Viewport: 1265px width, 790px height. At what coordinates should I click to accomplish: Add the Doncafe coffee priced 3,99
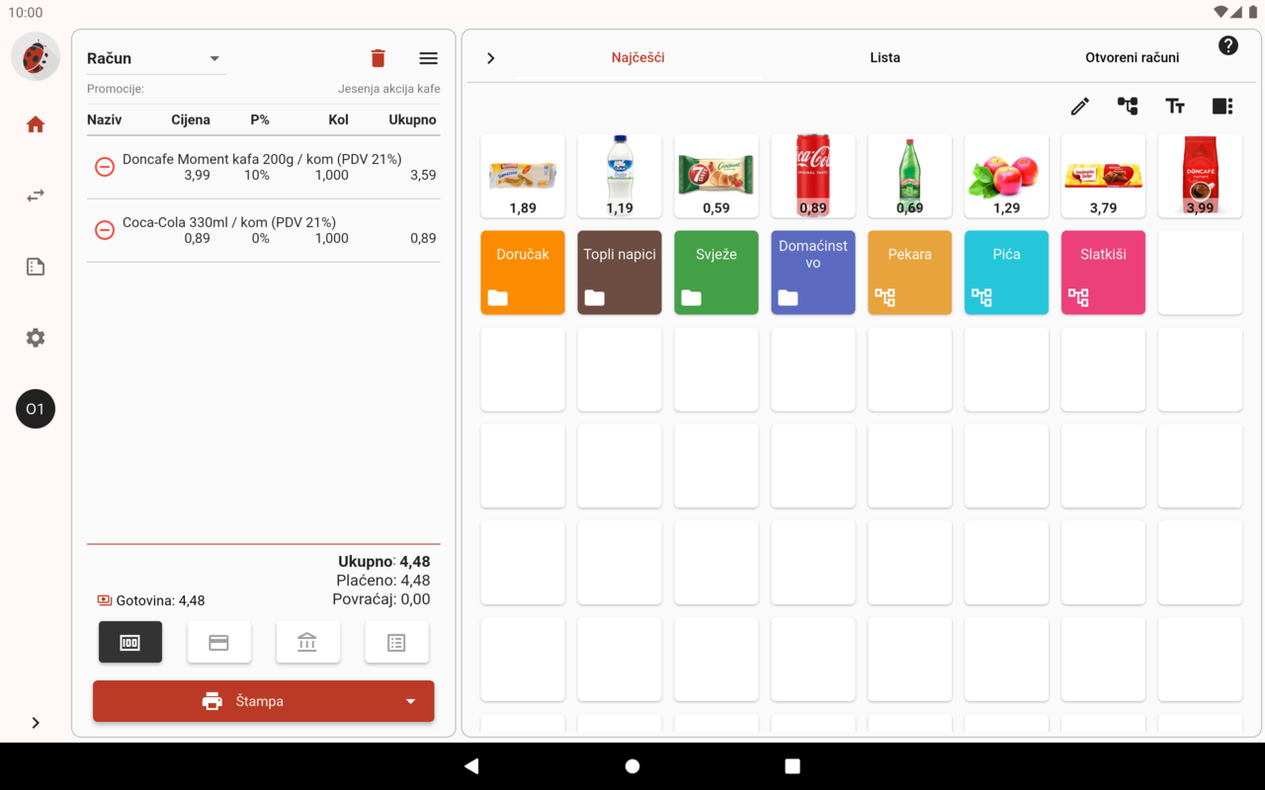click(1200, 176)
